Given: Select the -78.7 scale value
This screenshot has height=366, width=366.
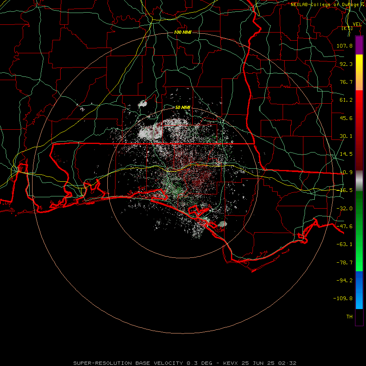Looking at the screenshot, I should pyautogui.click(x=344, y=263).
